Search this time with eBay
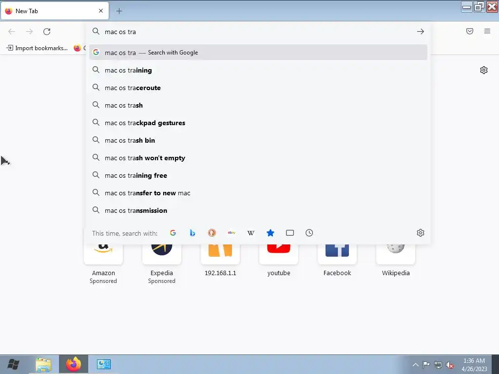The width and height of the screenshot is (499, 374). [x=231, y=233]
